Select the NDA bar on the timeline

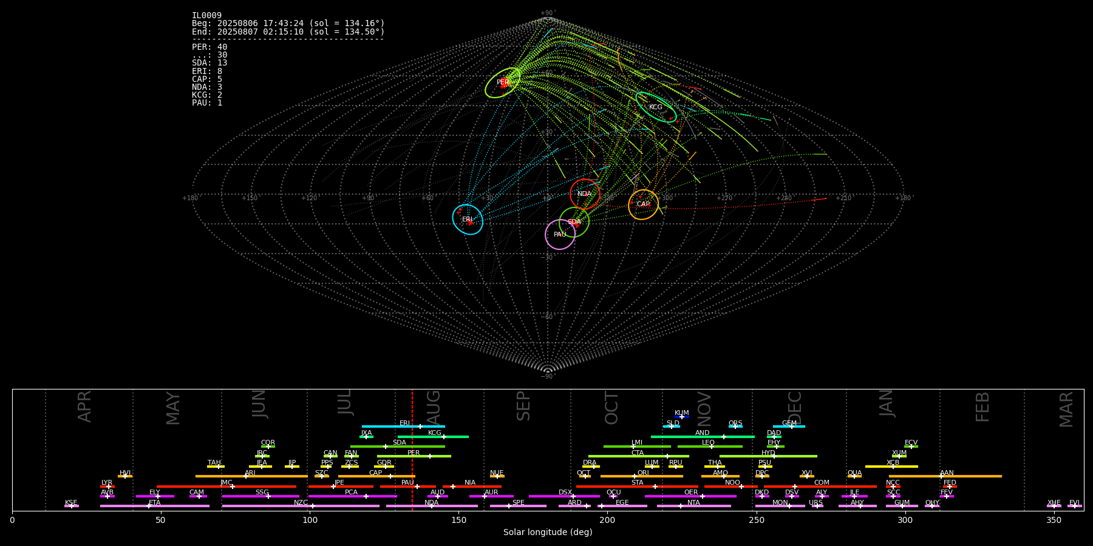click(432, 506)
